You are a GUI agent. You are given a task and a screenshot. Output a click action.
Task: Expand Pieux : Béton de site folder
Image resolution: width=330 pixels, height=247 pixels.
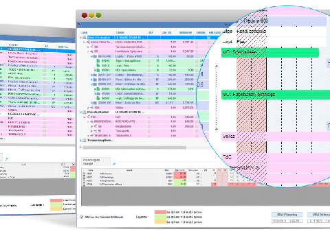(91, 80)
